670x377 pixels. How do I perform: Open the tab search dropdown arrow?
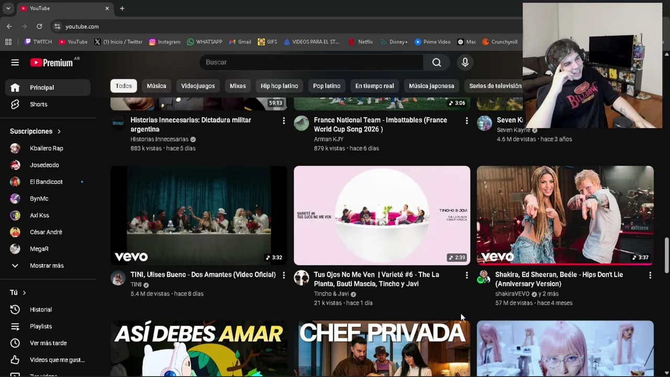[x=8, y=8]
